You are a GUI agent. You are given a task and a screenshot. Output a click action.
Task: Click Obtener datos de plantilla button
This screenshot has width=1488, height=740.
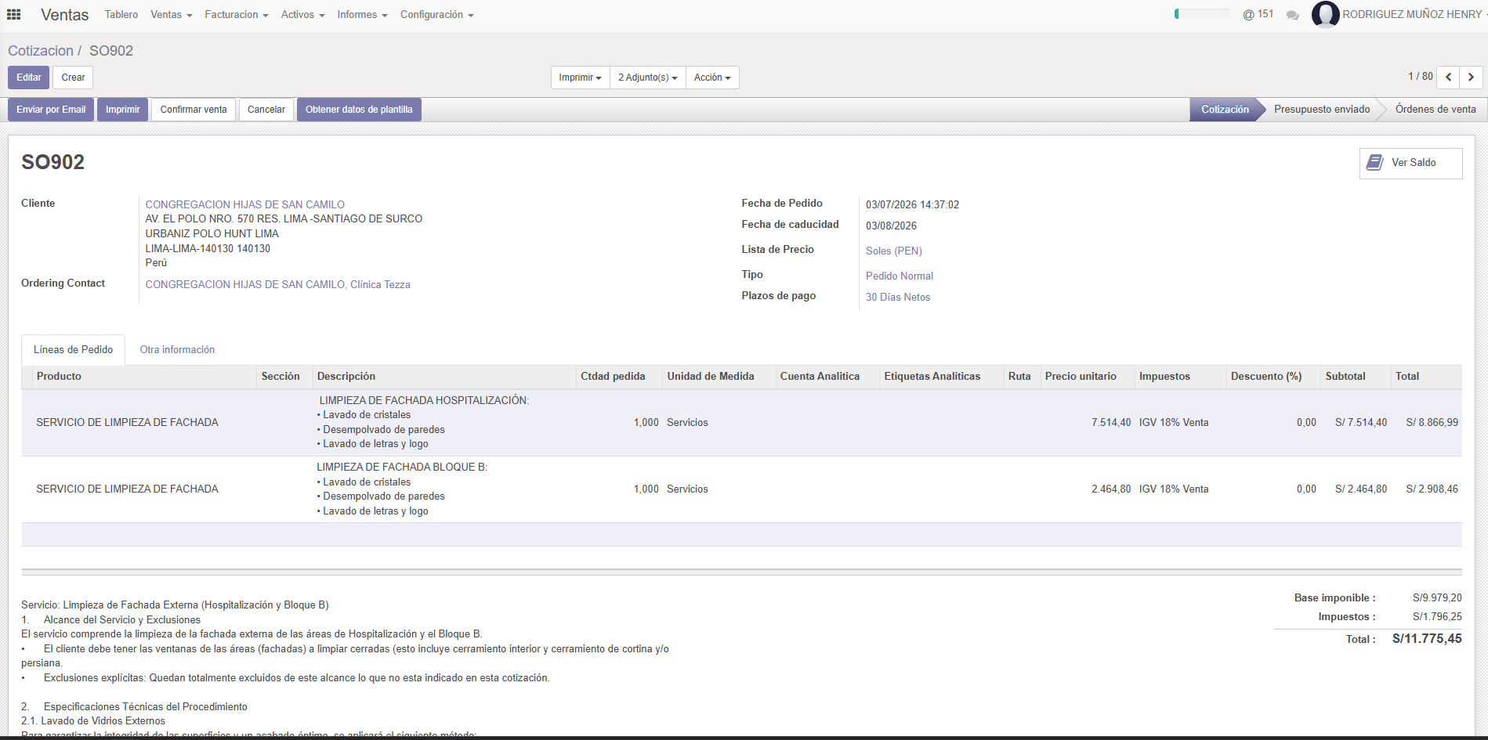pyautogui.click(x=359, y=110)
